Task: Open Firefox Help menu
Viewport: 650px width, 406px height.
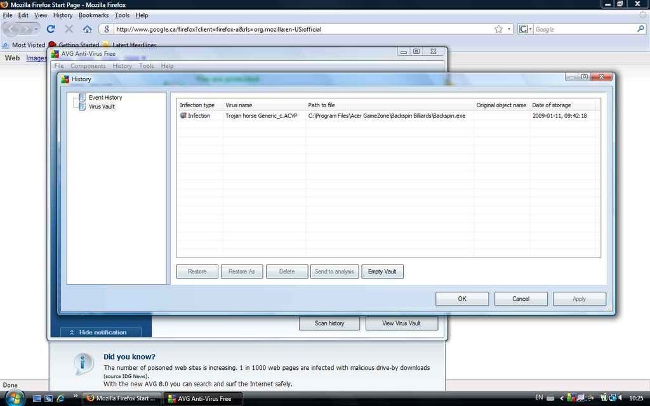Action: [x=142, y=15]
